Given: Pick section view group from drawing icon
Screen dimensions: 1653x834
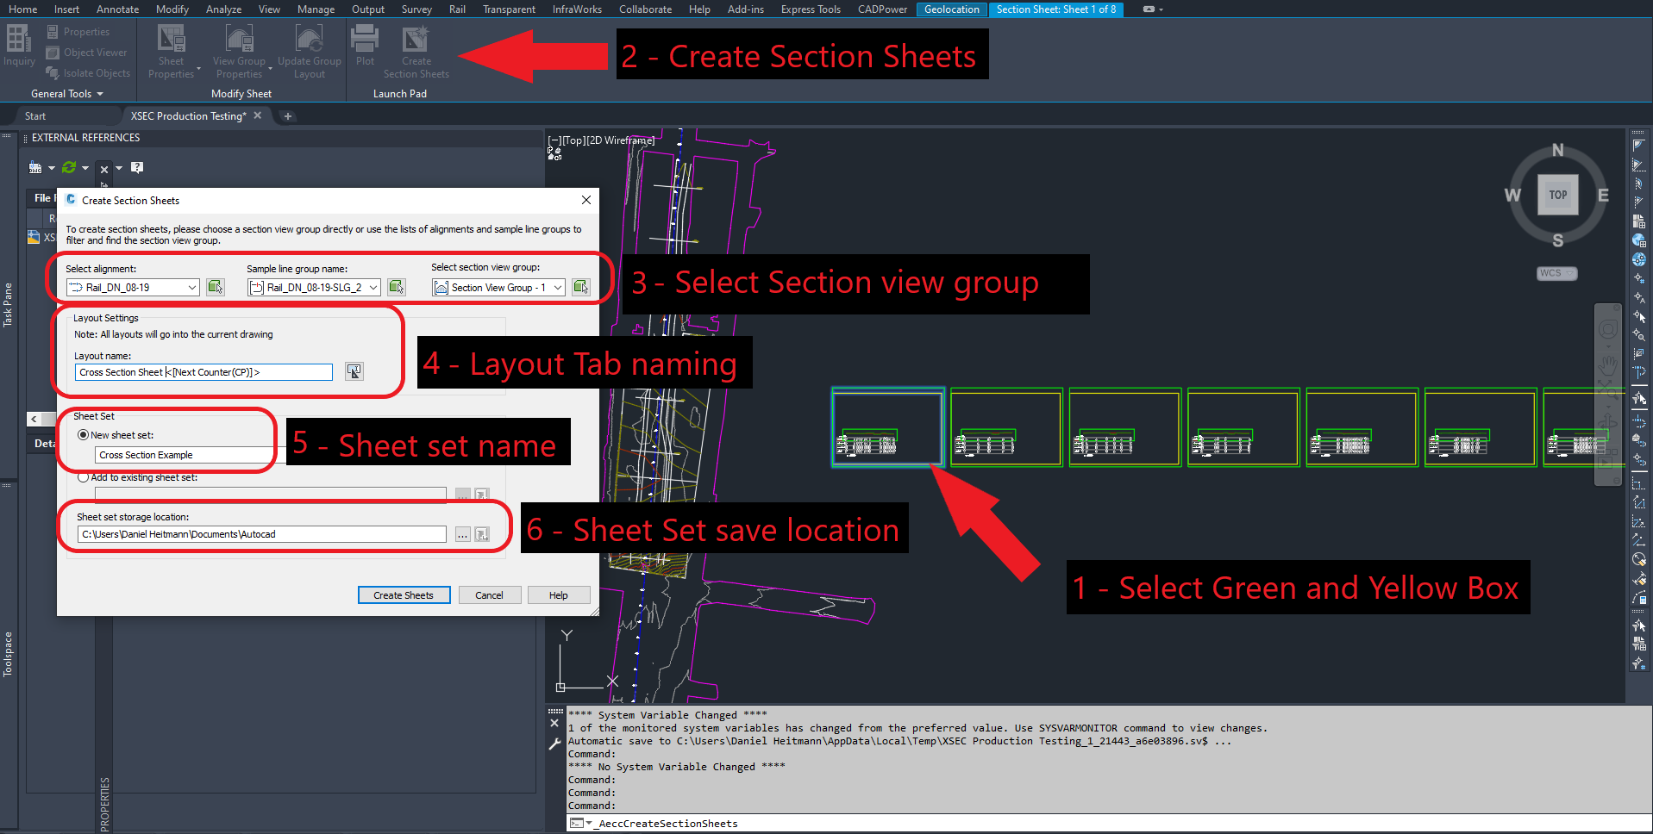Looking at the screenshot, I should pos(581,287).
